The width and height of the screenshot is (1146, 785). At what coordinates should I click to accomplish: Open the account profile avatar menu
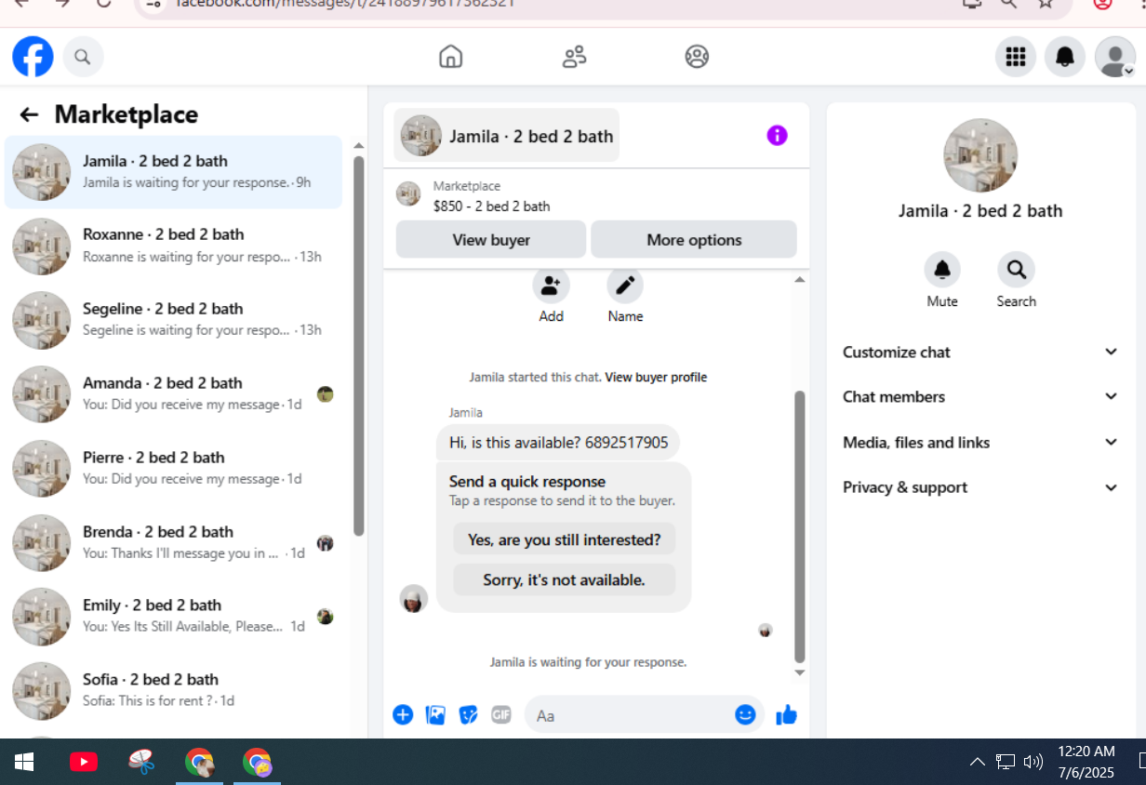(x=1114, y=57)
